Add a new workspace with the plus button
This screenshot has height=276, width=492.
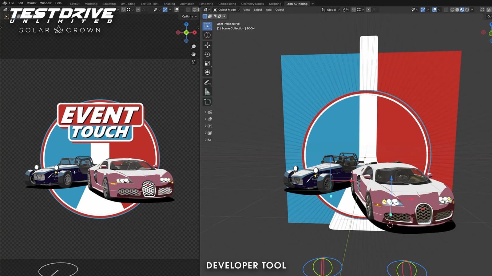coord(313,4)
